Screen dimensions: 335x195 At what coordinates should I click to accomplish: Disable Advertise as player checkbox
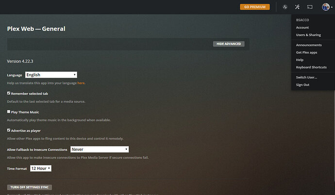[x=9, y=130]
